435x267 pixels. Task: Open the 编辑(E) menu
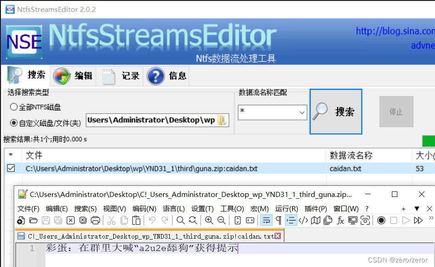click(56, 209)
